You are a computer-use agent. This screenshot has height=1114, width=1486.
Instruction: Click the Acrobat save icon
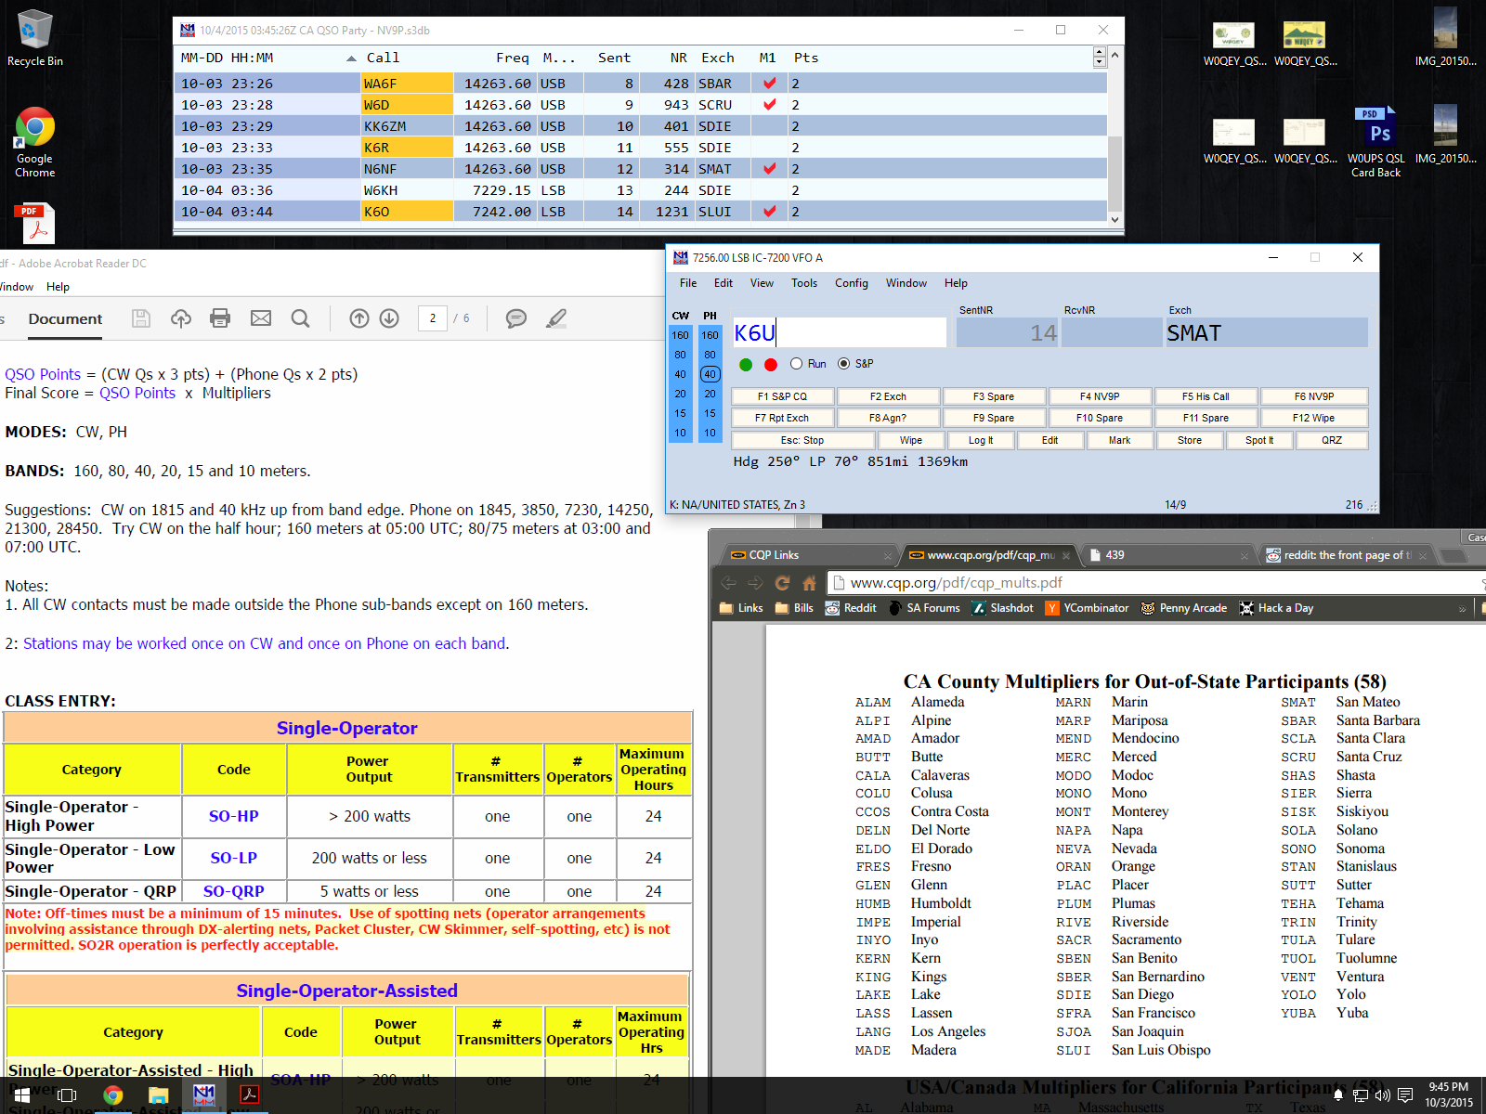click(141, 318)
